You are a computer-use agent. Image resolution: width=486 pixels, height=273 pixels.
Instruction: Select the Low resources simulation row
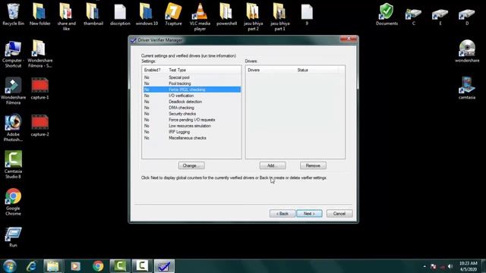pyautogui.click(x=191, y=126)
